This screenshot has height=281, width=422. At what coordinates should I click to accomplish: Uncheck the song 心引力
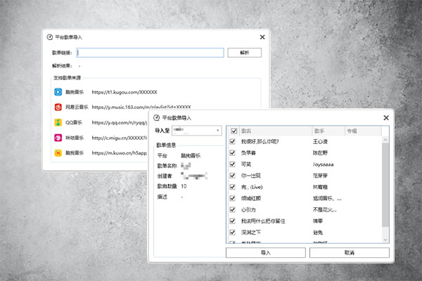233,209
